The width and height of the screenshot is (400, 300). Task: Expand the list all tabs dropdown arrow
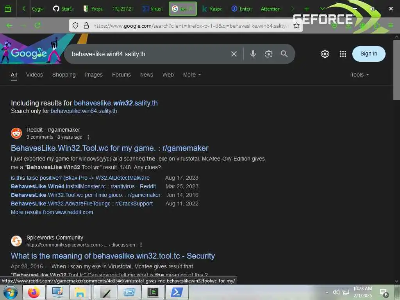322,9
